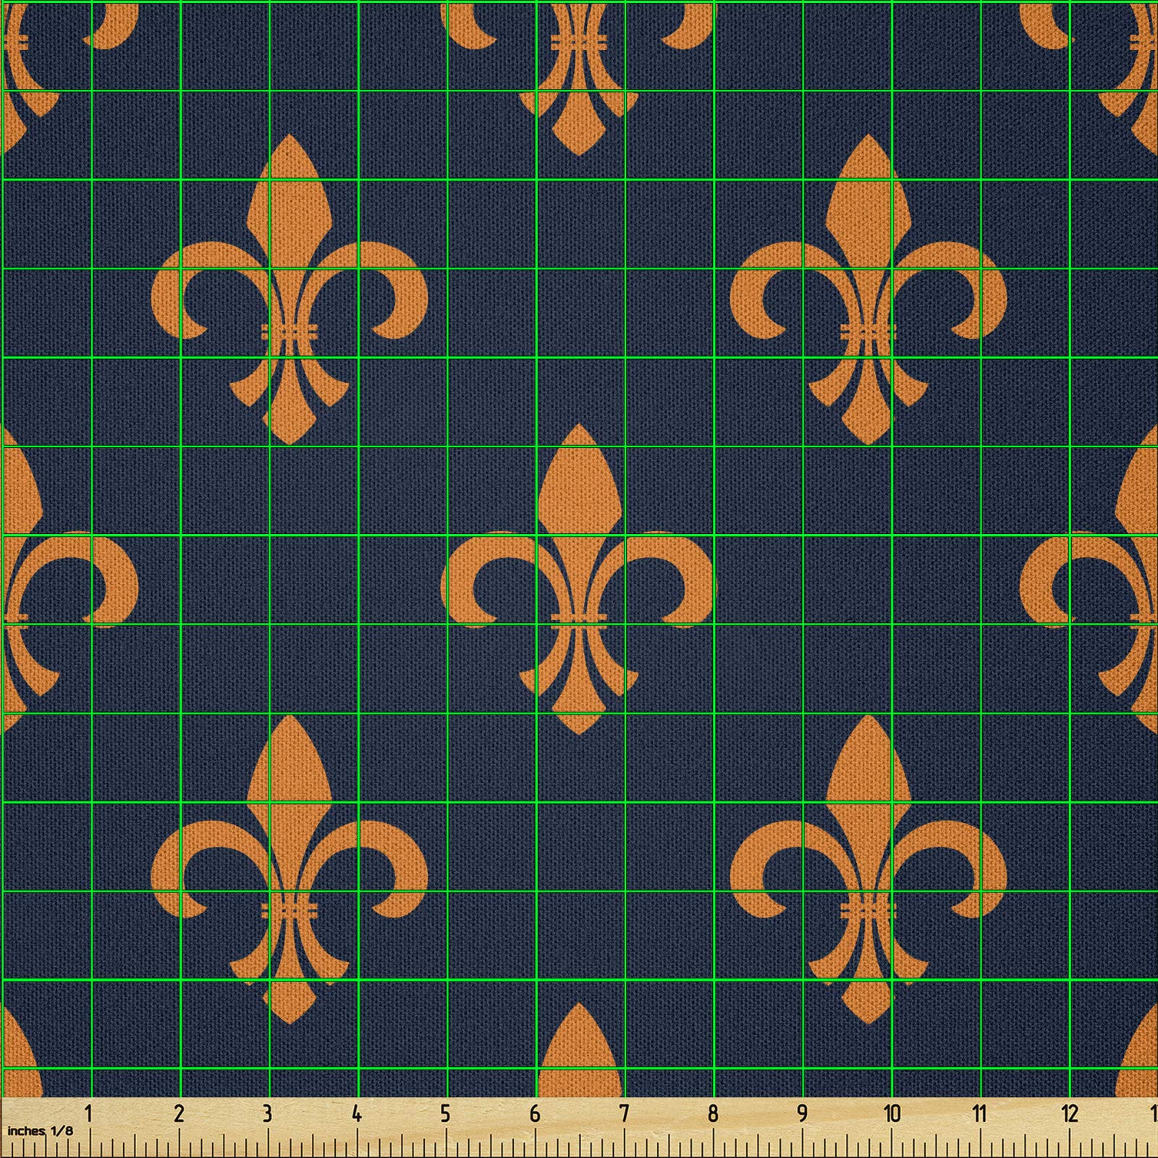1158x1158 pixels.
Task: Select the number 10 on the ruler
Action: coord(891,1112)
